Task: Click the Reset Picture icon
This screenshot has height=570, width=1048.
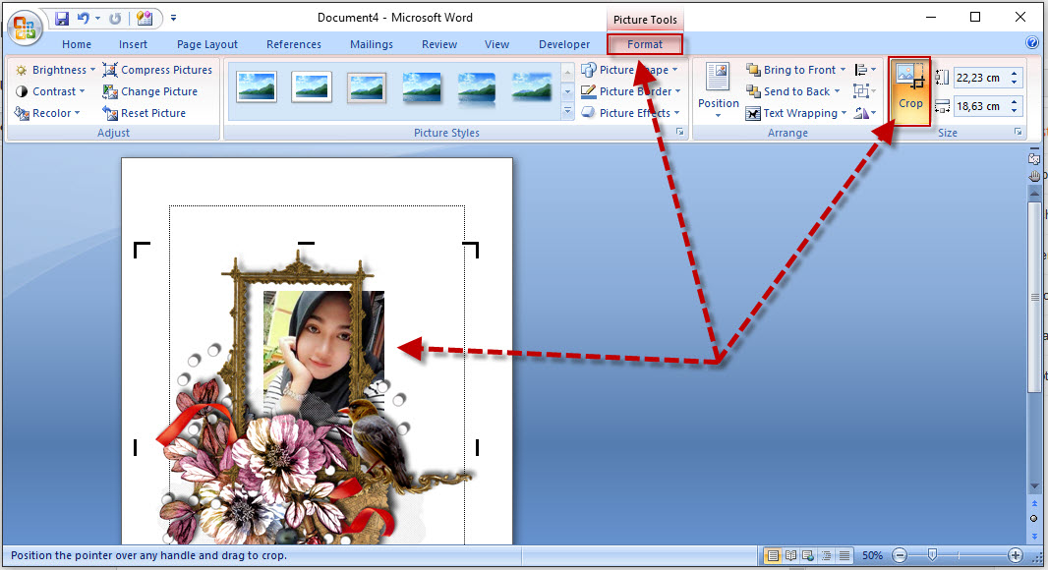Action: [109, 112]
